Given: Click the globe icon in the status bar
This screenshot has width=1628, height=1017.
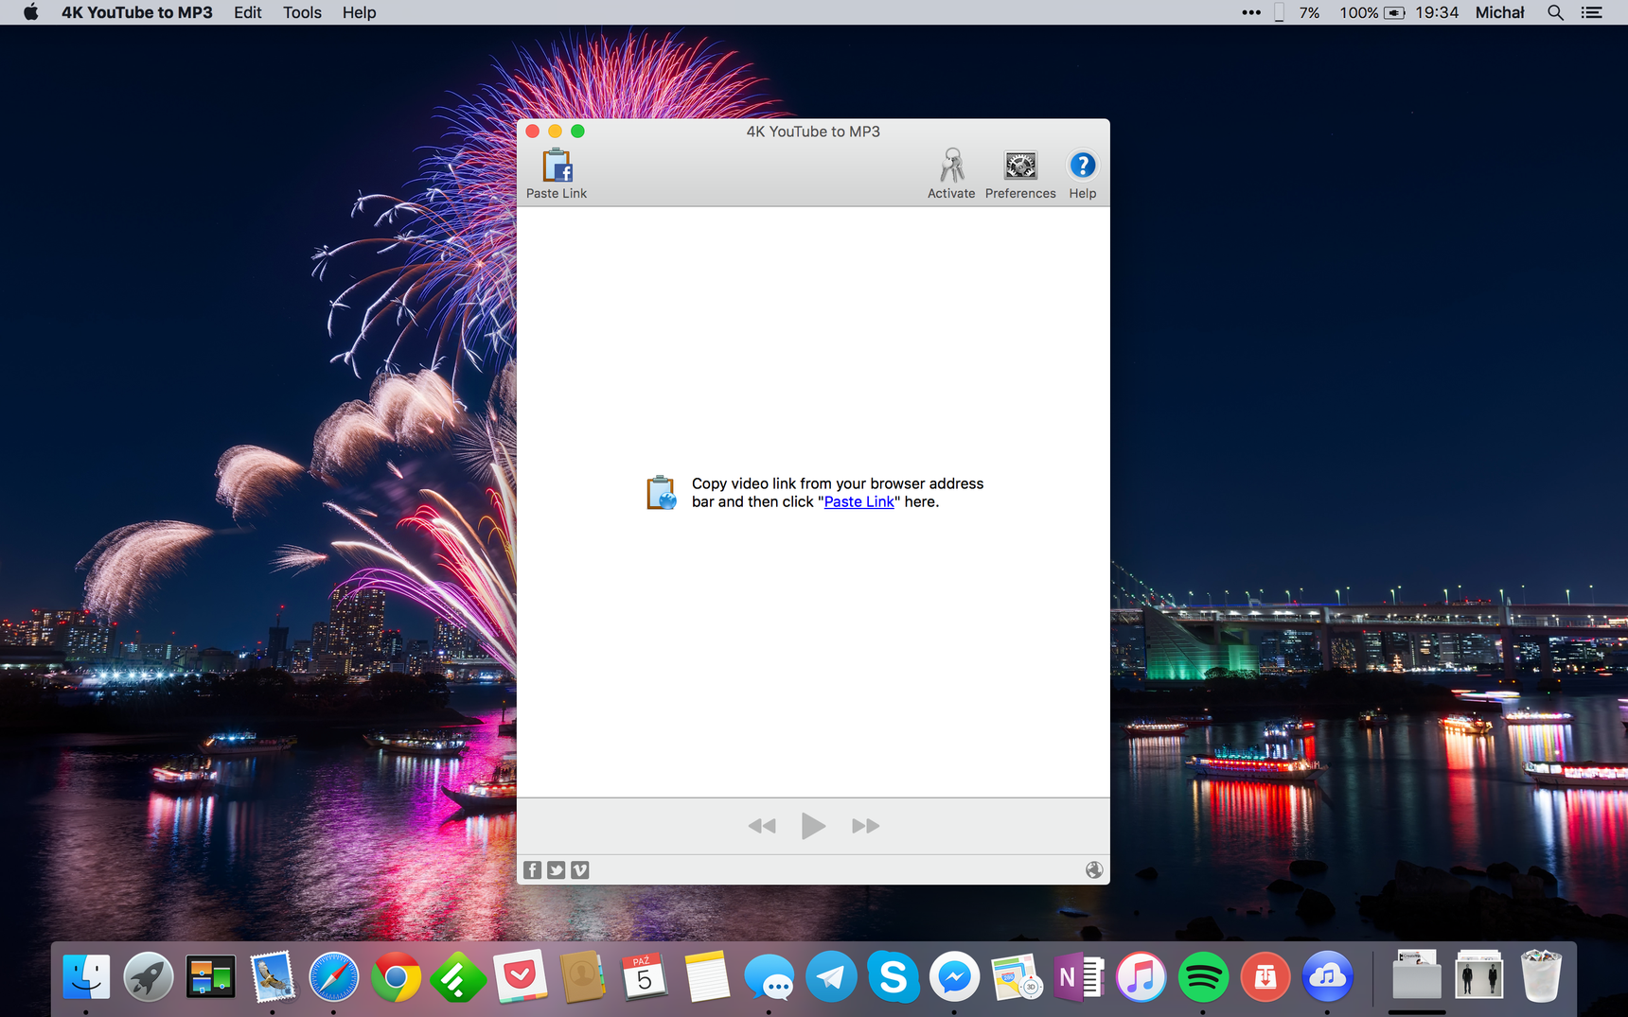Looking at the screenshot, I should (1094, 870).
